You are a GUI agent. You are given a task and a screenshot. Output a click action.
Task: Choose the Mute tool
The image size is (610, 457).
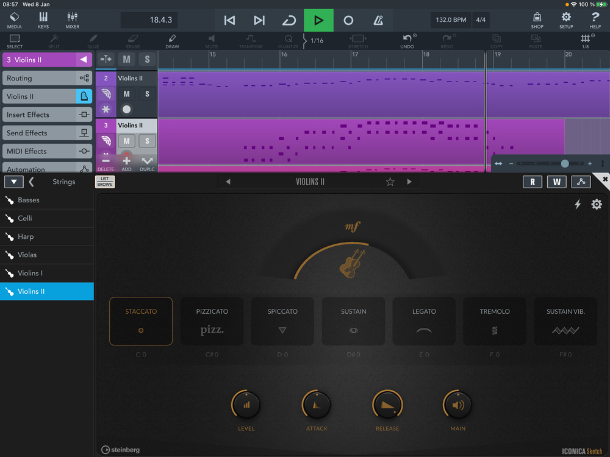[x=212, y=41]
